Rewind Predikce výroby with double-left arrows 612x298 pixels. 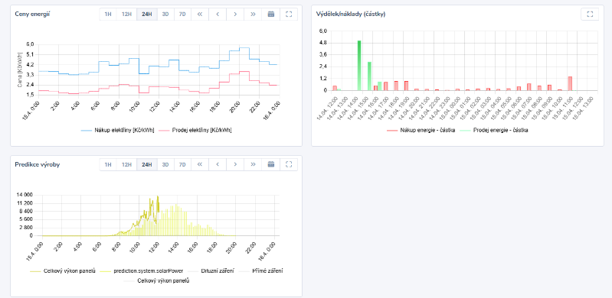tap(200, 164)
